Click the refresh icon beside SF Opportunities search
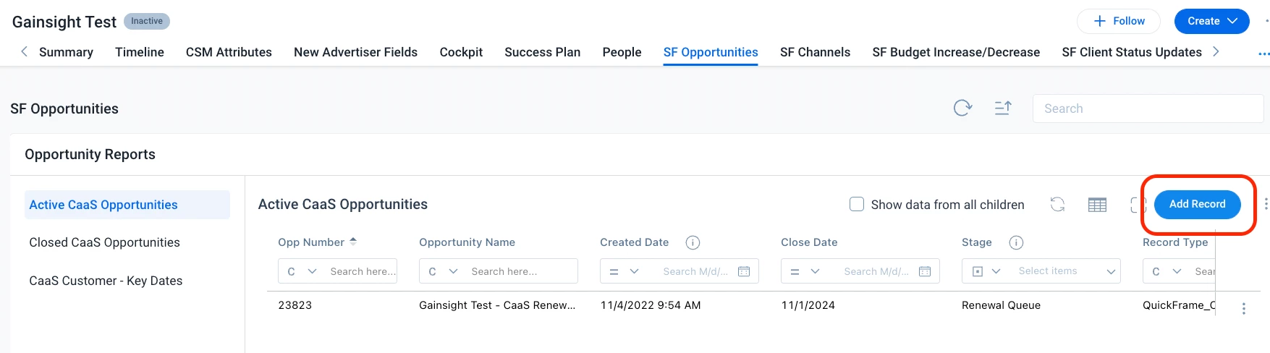 tap(962, 109)
